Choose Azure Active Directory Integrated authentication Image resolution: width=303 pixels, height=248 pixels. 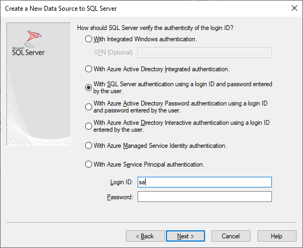(x=88, y=69)
